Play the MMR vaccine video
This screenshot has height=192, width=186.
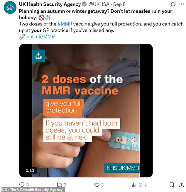click(x=86, y=111)
